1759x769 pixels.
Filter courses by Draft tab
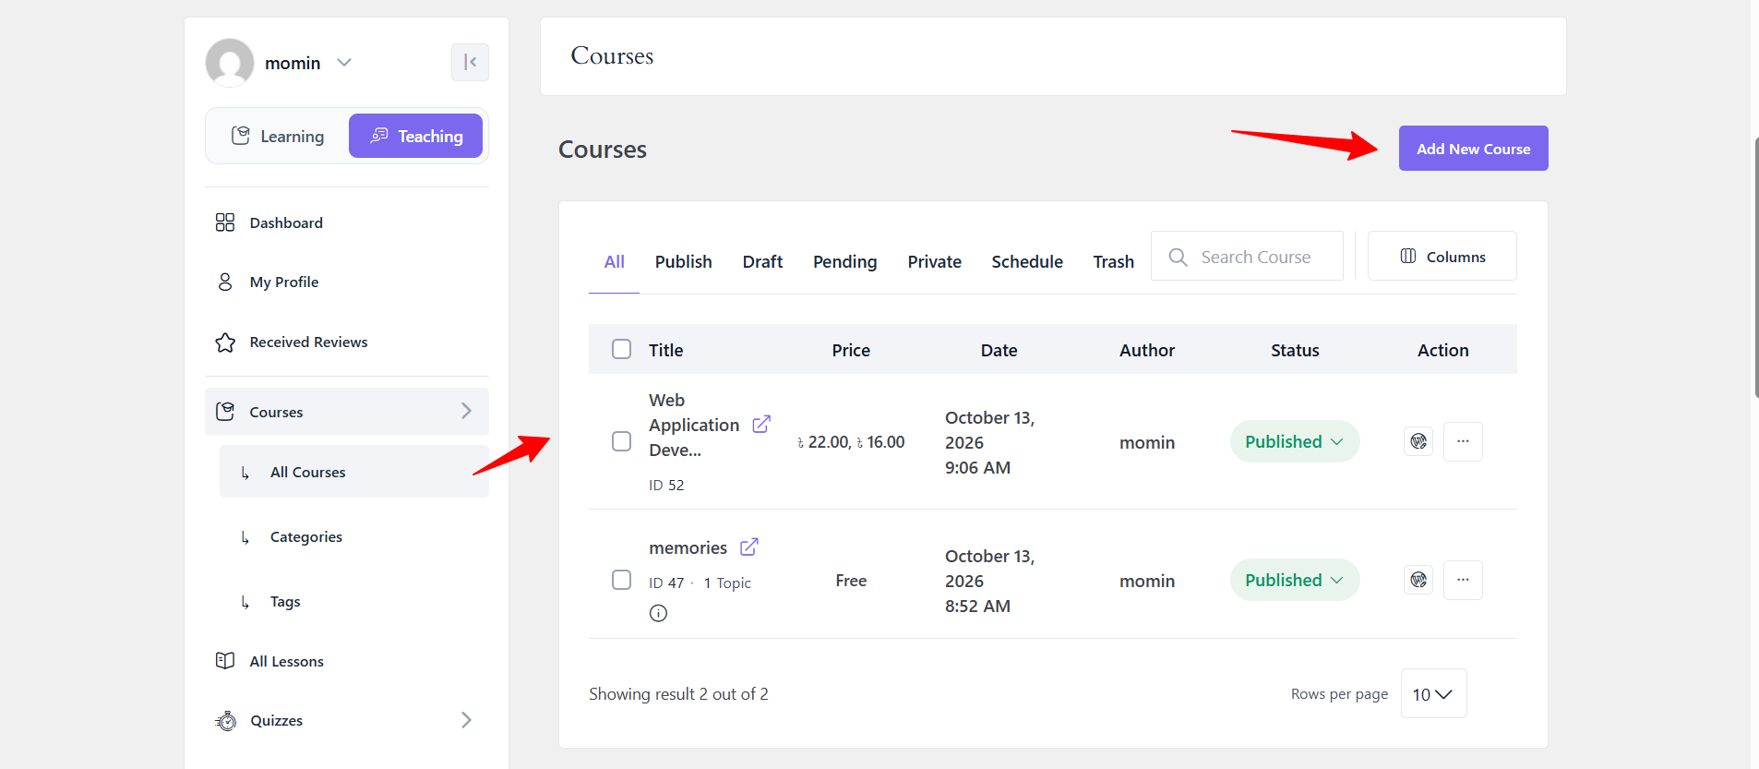762,262
